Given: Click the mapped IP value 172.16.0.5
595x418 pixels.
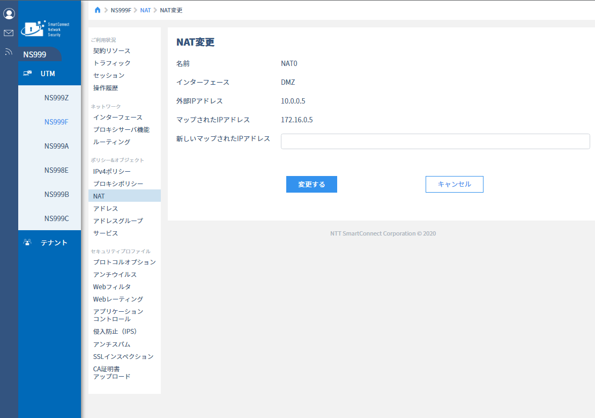Looking at the screenshot, I should pos(297,120).
